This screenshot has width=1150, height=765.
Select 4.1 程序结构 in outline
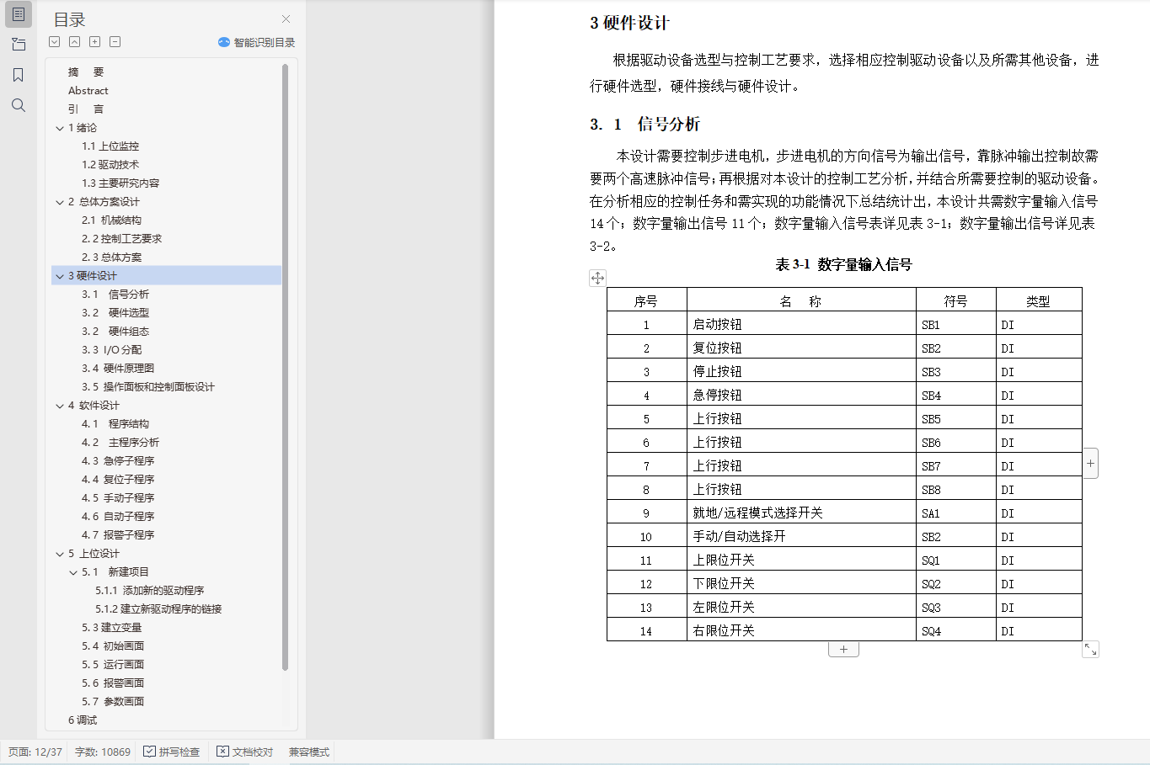pyautogui.click(x=115, y=424)
